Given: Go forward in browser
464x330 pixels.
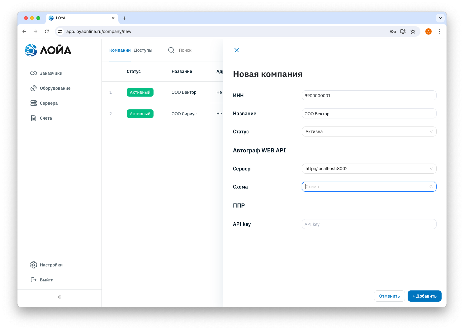Looking at the screenshot, I should pos(36,31).
